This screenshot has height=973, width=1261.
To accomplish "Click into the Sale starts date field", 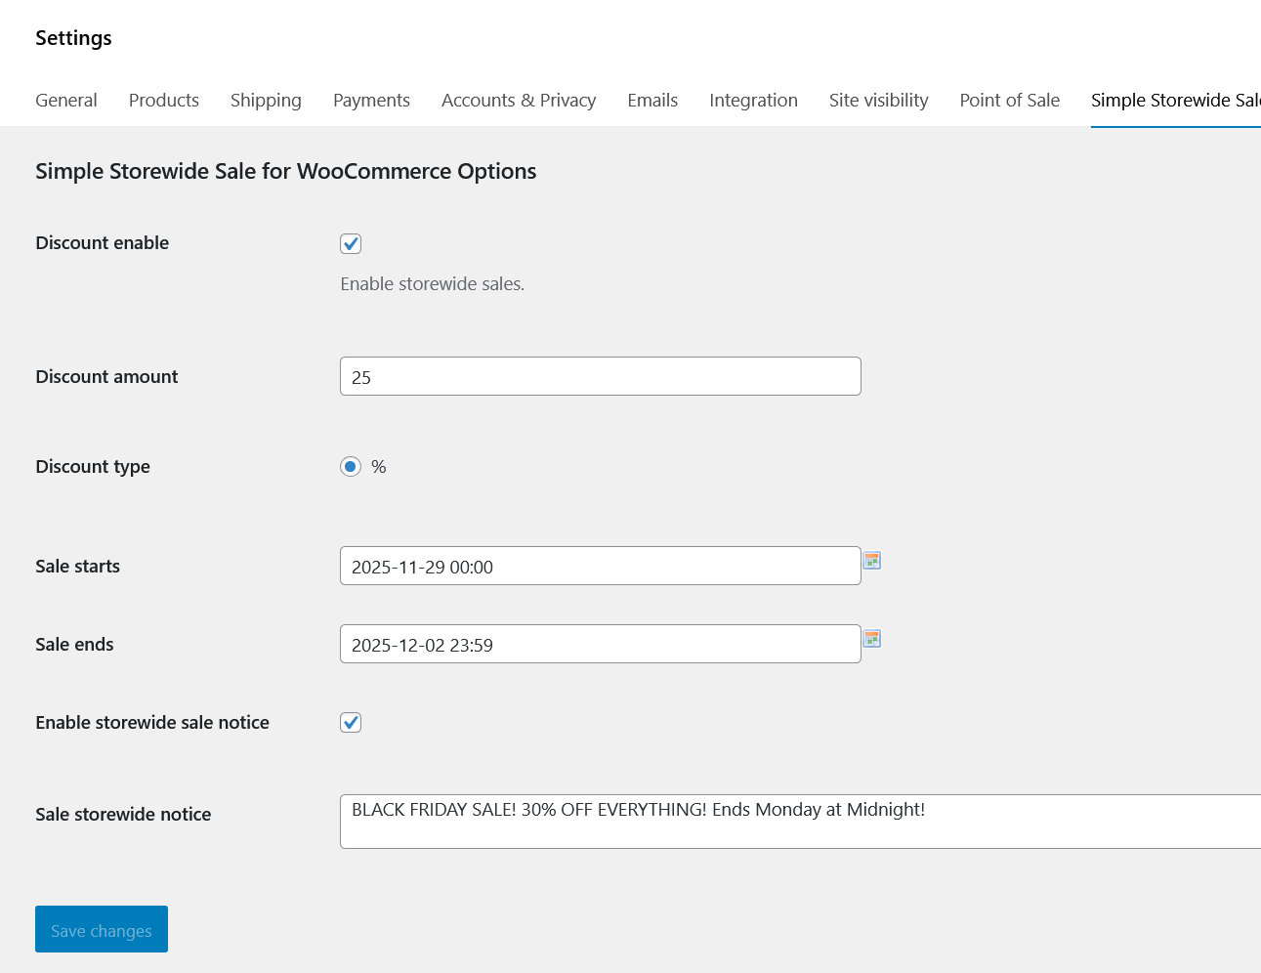I will pyautogui.click(x=600, y=567).
